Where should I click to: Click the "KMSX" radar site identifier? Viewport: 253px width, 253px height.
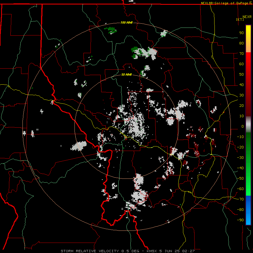152,251
